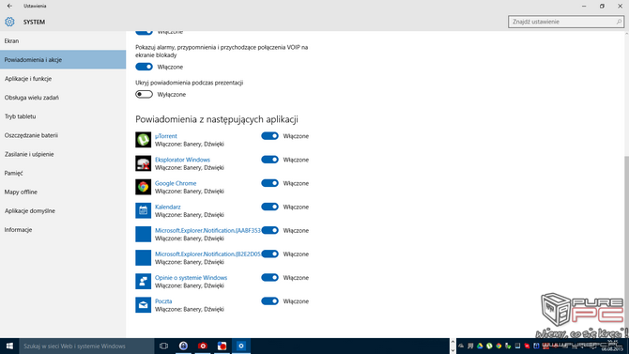Toggle Microsoft.Explorer.Notification B2E2D05 switch
Screen dimensions: 629x354
click(x=269, y=254)
